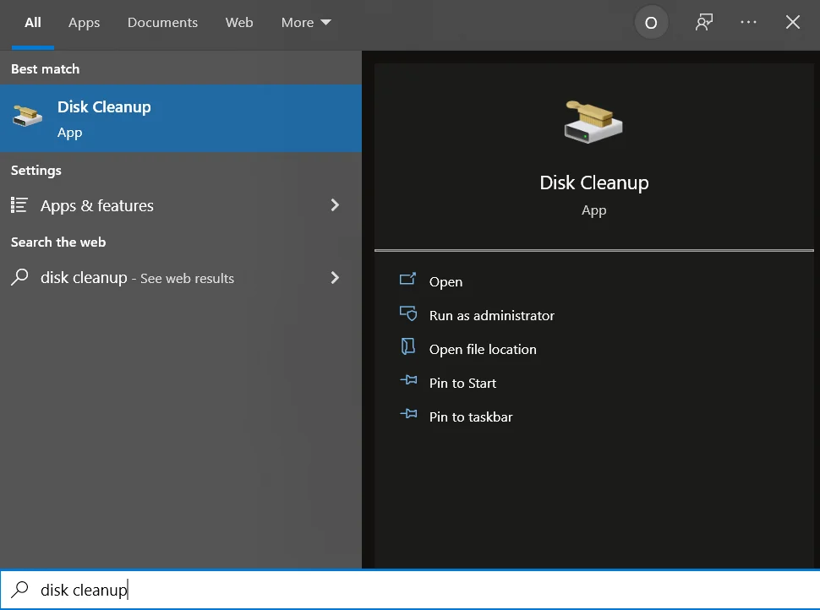
Task: Select the 'disk cleanup - See web results' entry
Action: pyautogui.click(x=180, y=278)
